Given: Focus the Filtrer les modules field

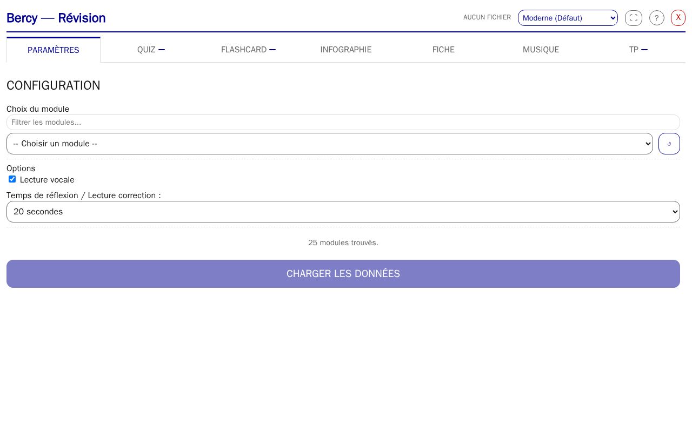Looking at the screenshot, I should point(343,122).
